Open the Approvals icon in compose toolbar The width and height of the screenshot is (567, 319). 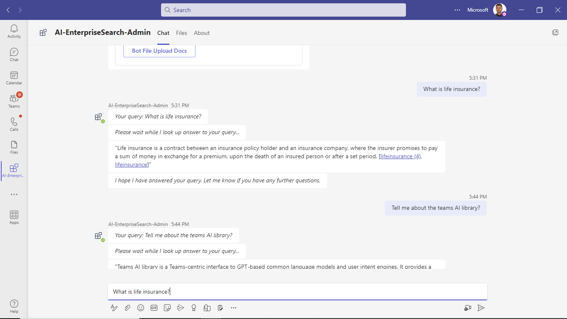click(220, 308)
